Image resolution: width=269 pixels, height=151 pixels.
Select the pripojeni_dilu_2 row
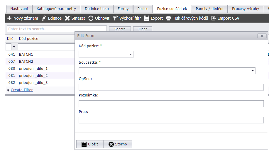pyautogui.click(x=33, y=76)
